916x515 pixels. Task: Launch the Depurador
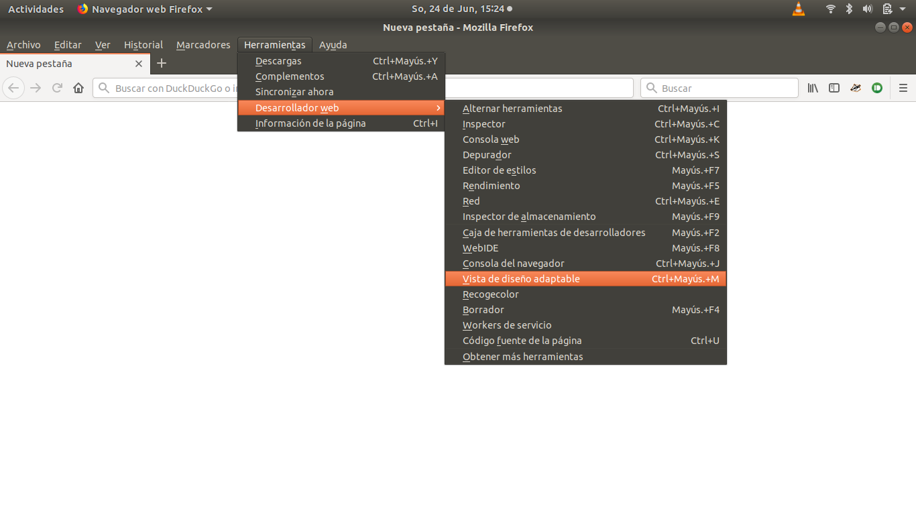(x=585, y=155)
